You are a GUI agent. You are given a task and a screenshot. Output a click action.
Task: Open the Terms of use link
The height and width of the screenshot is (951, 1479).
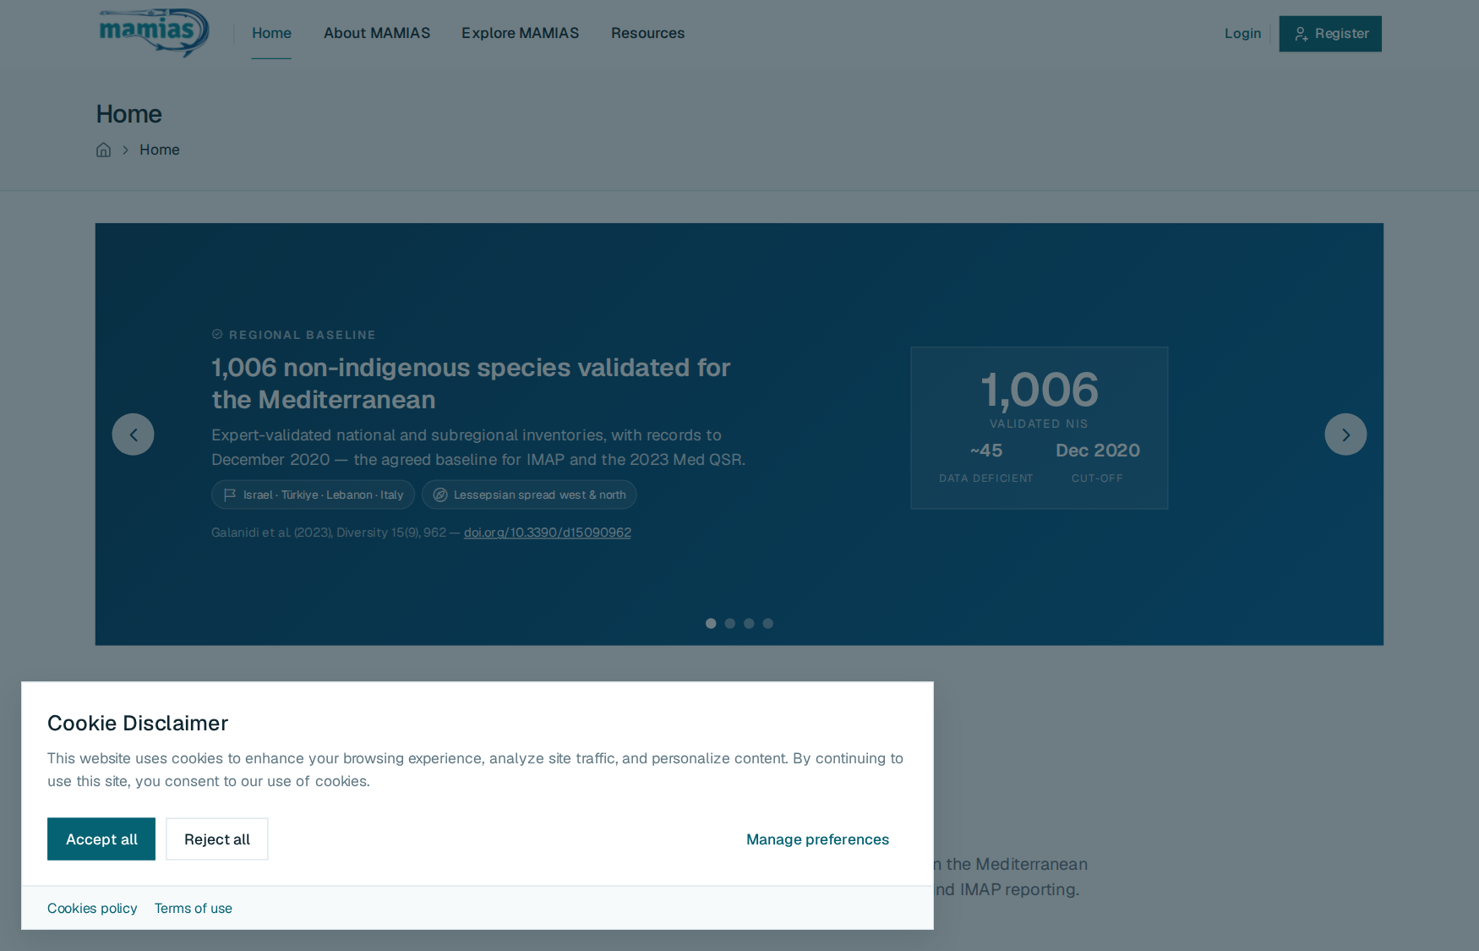(x=194, y=908)
